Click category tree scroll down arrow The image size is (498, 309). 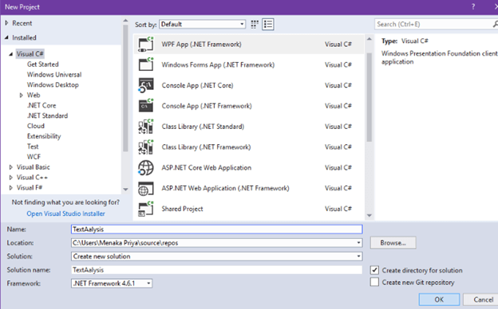pyautogui.click(x=125, y=190)
